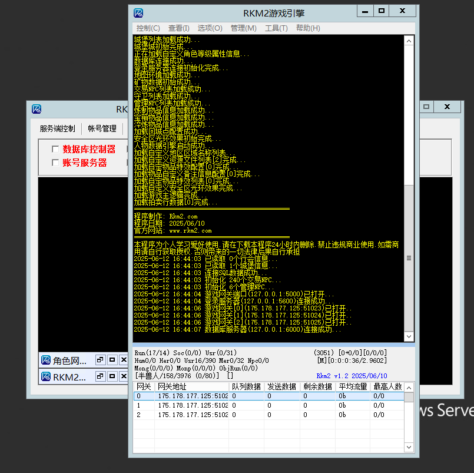Close the minimized RKM2 child window
This screenshot has height=473, width=474.
tap(124, 376)
